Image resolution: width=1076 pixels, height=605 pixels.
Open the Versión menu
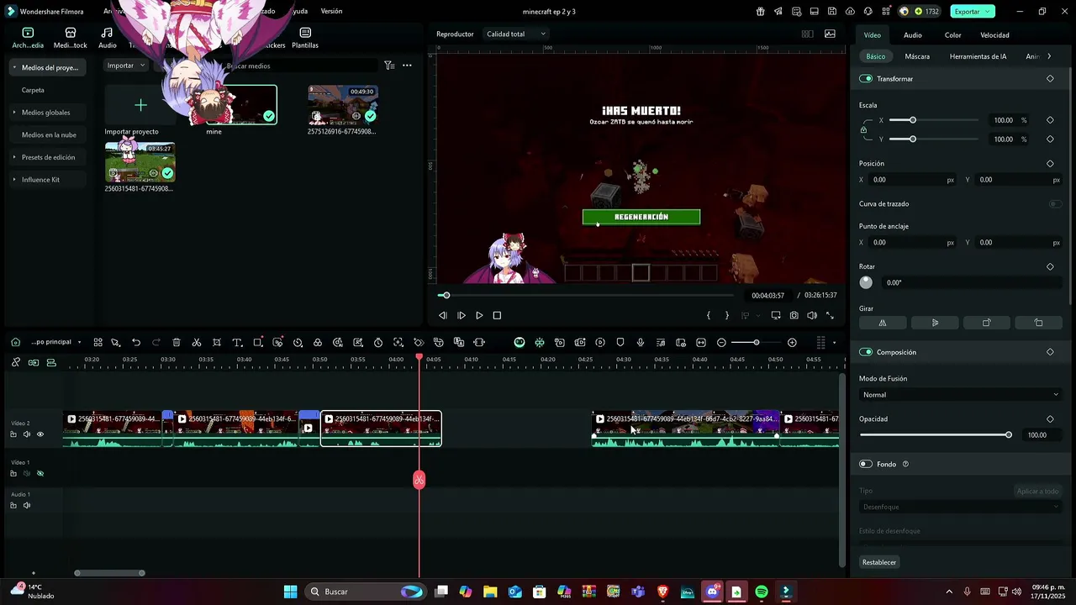click(x=331, y=12)
